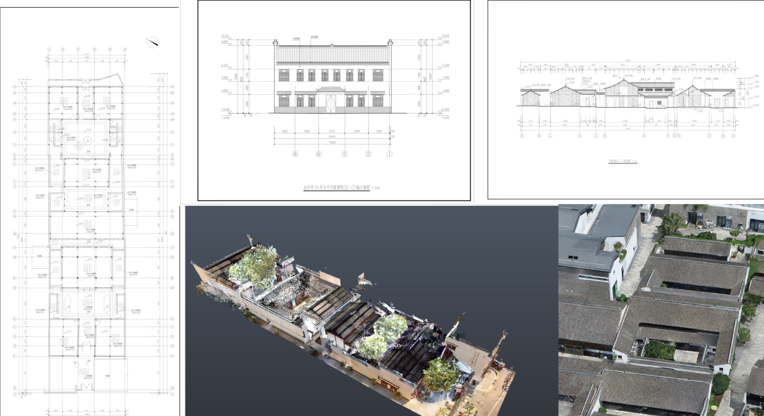The width and height of the screenshot is (764, 416).
Task: Select axis bubble 1 on elevation drawing
Action: click(x=389, y=155)
